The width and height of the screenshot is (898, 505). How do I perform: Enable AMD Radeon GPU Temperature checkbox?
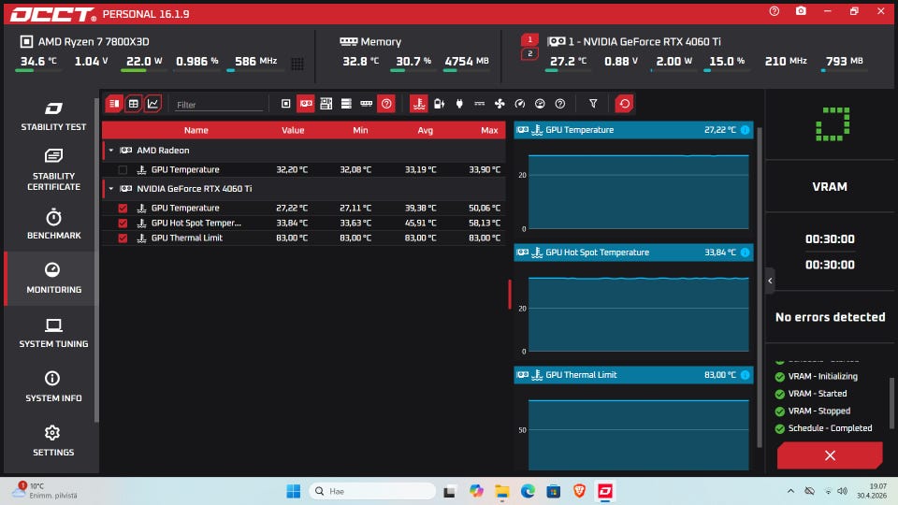[123, 169]
